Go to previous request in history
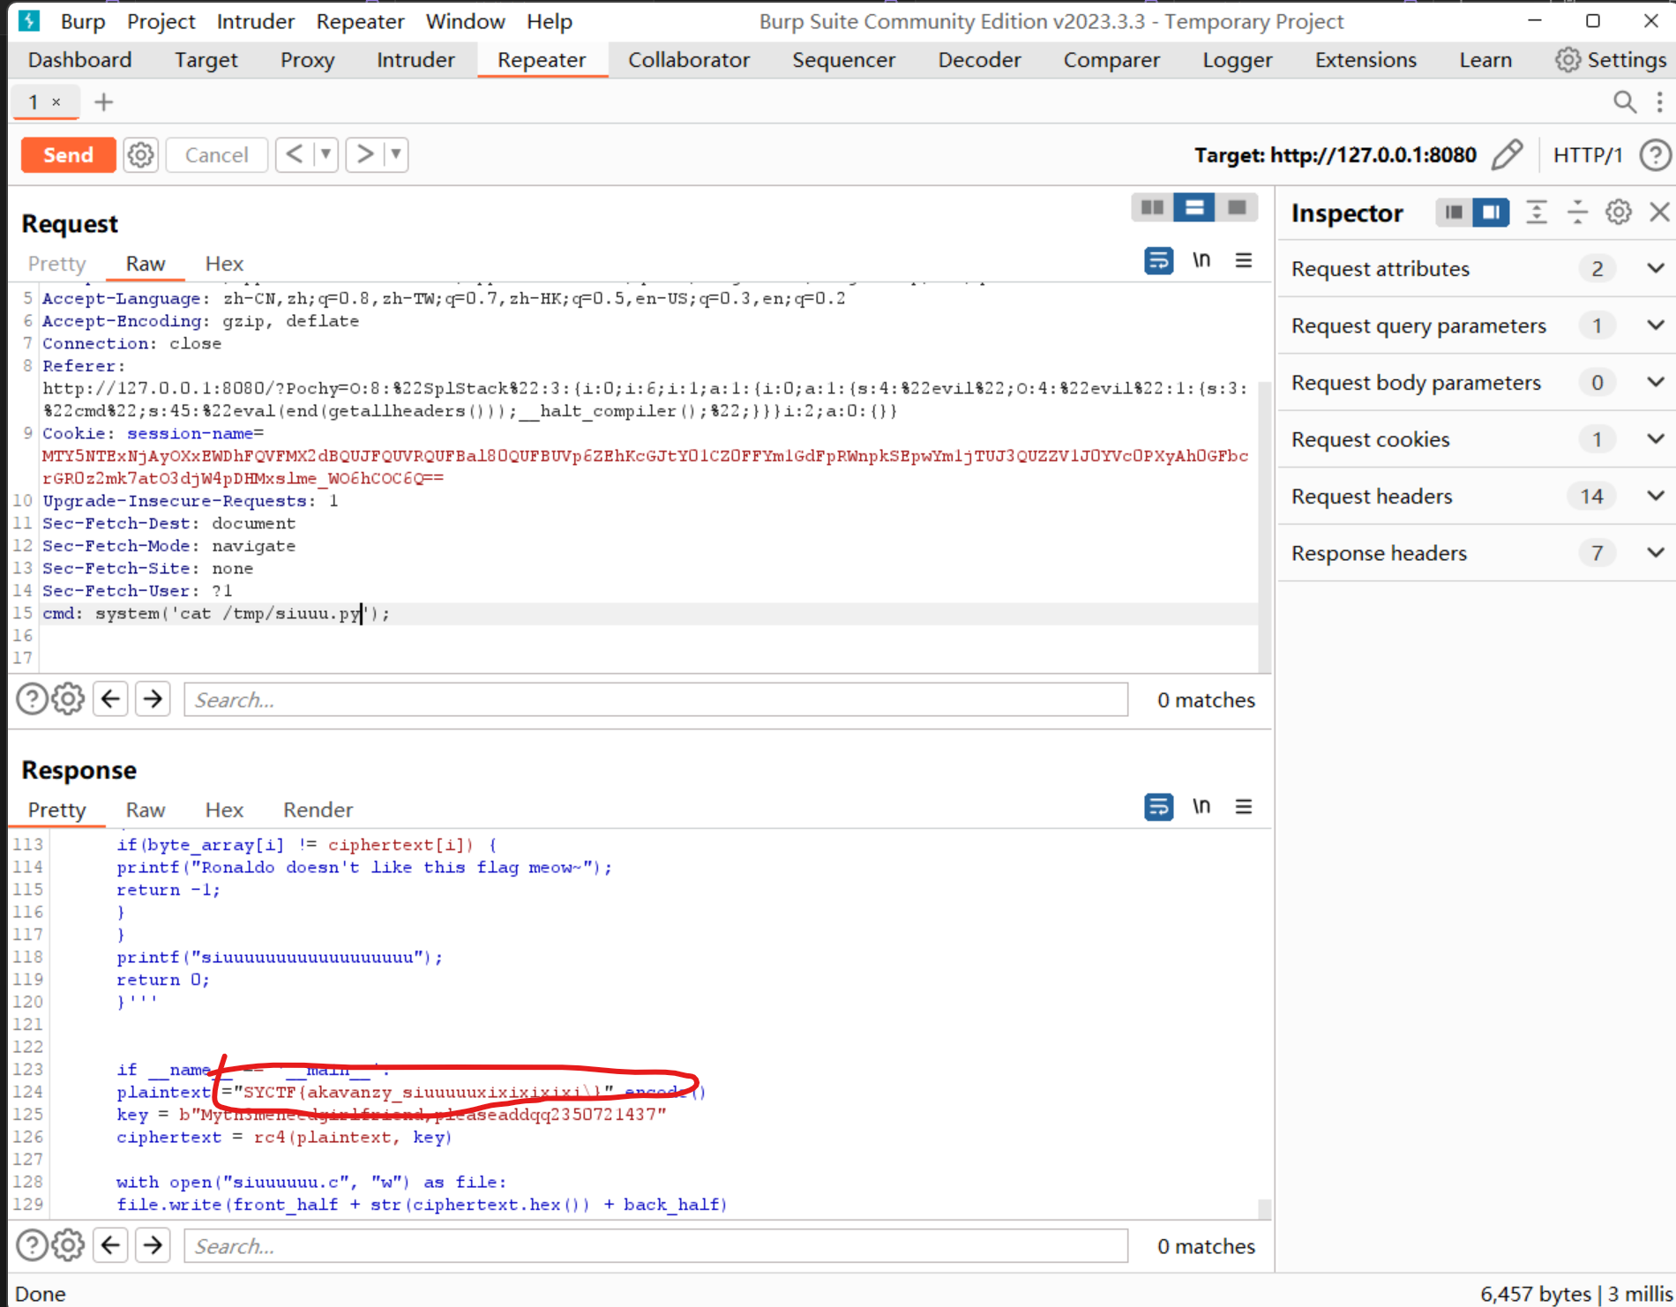The height and width of the screenshot is (1307, 1676). click(x=295, y=155)
